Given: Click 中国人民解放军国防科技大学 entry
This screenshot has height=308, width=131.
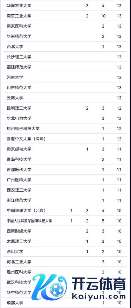Looking at the screenshot, I should coord(29,221).
